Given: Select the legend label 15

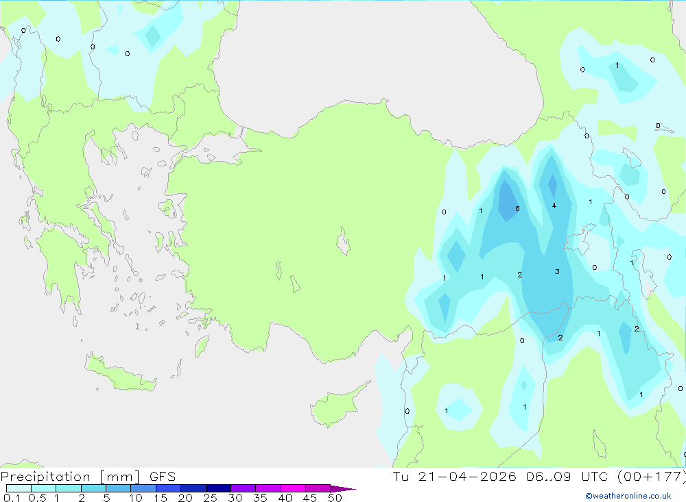Looking at the screenshot, I should [161, 498].
